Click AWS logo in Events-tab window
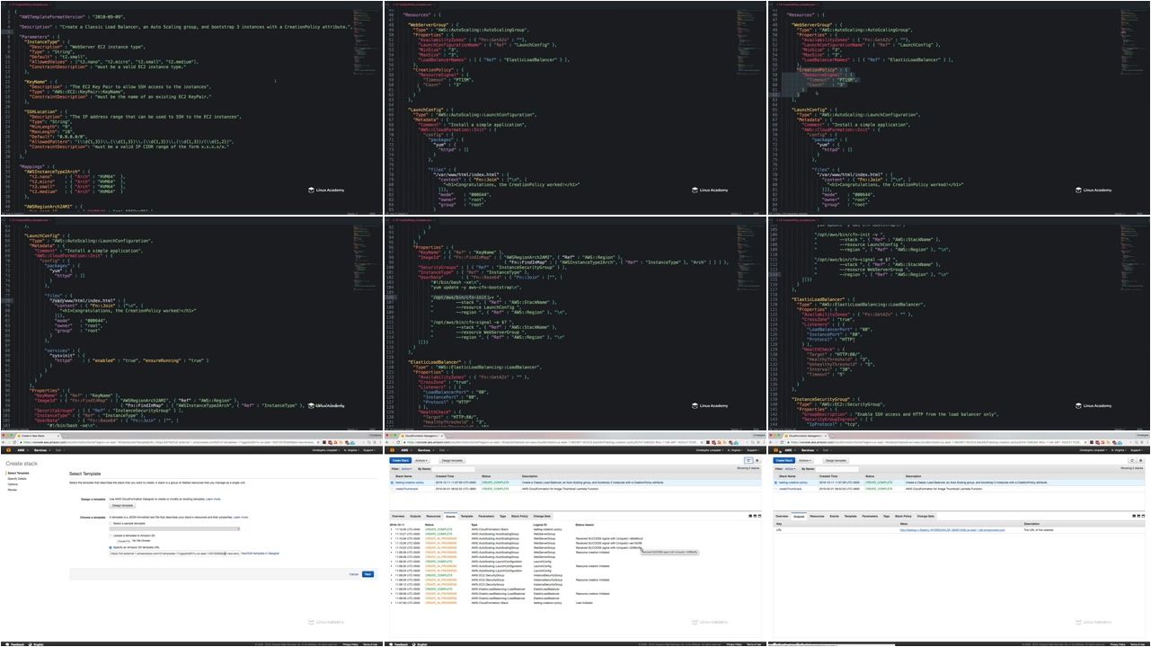This screenshot has width=1151, height=647. [392, 450]
